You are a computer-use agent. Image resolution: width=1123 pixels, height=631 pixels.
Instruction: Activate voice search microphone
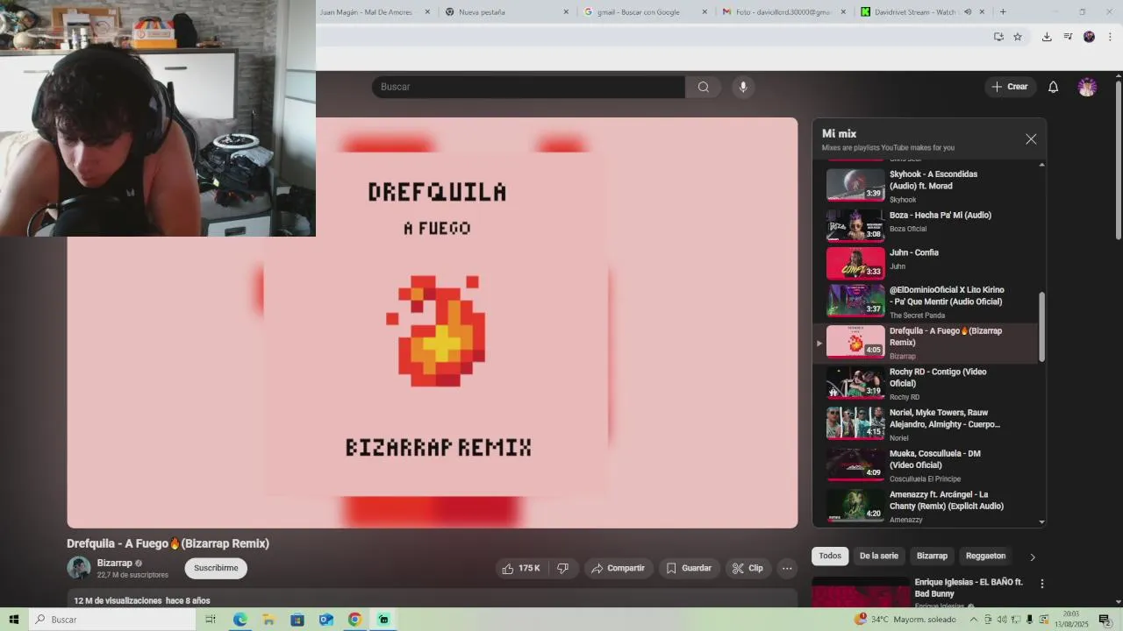743,87
